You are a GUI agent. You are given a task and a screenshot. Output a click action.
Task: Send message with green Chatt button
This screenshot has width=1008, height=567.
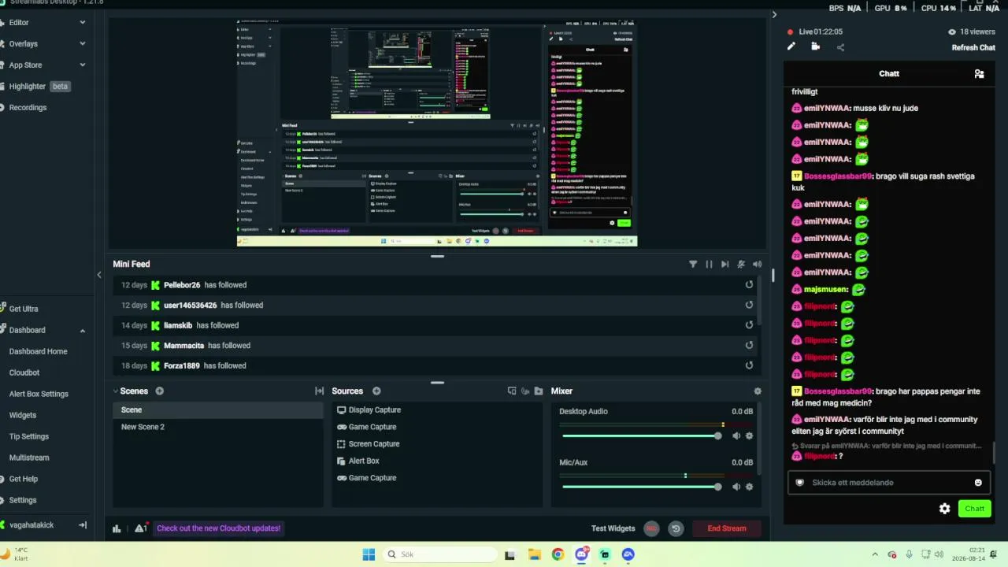coord(975,509)
